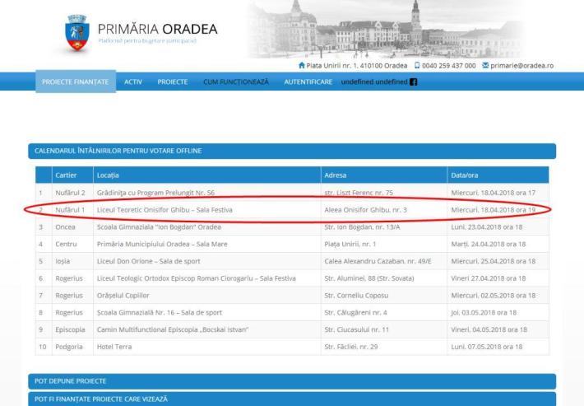584x406 pixels.
Task: Click date Marți, 24.04.2018 ora 18
Action: pos(489,245)
